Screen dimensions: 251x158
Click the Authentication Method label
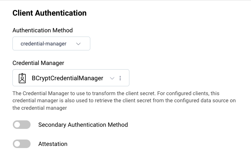pos(43,30)
